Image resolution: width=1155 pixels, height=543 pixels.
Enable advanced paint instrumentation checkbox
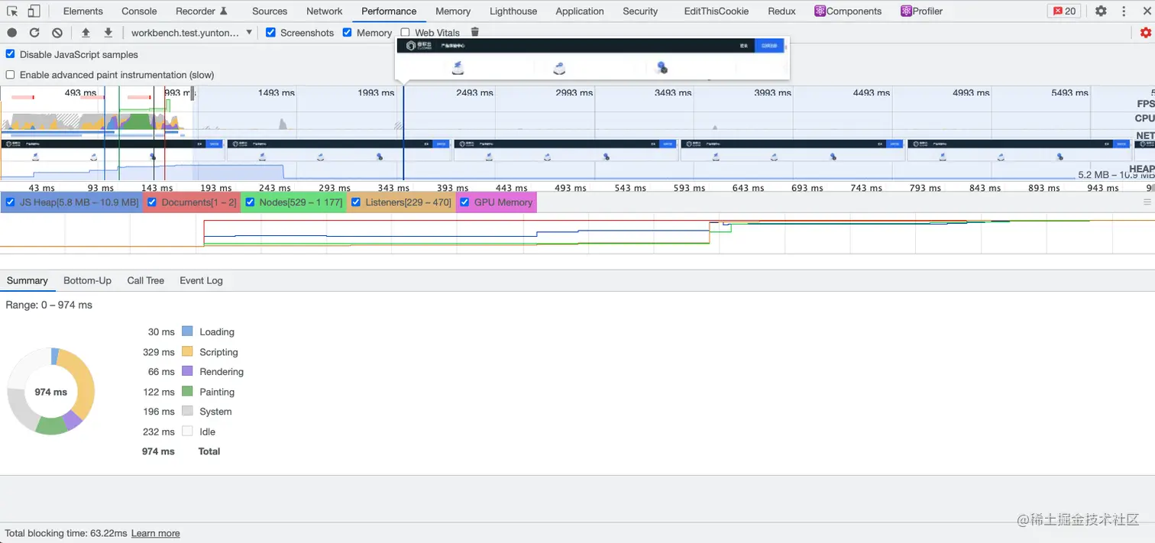11,75
